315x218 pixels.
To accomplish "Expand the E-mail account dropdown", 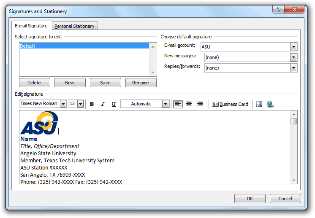I will pyautogui.click(x=293, y=47).
